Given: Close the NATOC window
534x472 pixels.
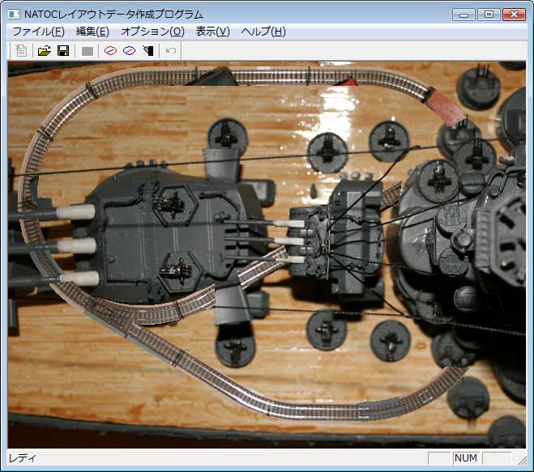Looking at the screenshot, I should (515, 15).
